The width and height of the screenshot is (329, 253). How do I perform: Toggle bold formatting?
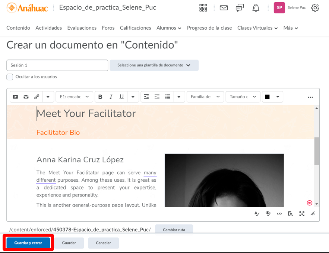click(100, 97)
